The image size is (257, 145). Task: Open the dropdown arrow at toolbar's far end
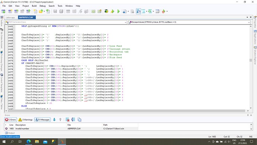coord(167,11)
